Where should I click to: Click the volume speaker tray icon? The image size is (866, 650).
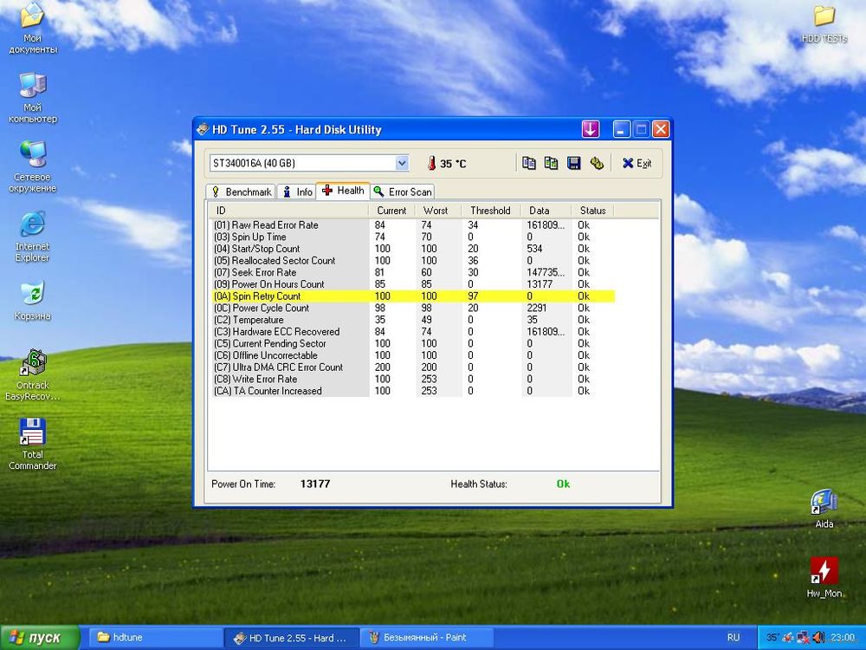(x=818, y=638)
